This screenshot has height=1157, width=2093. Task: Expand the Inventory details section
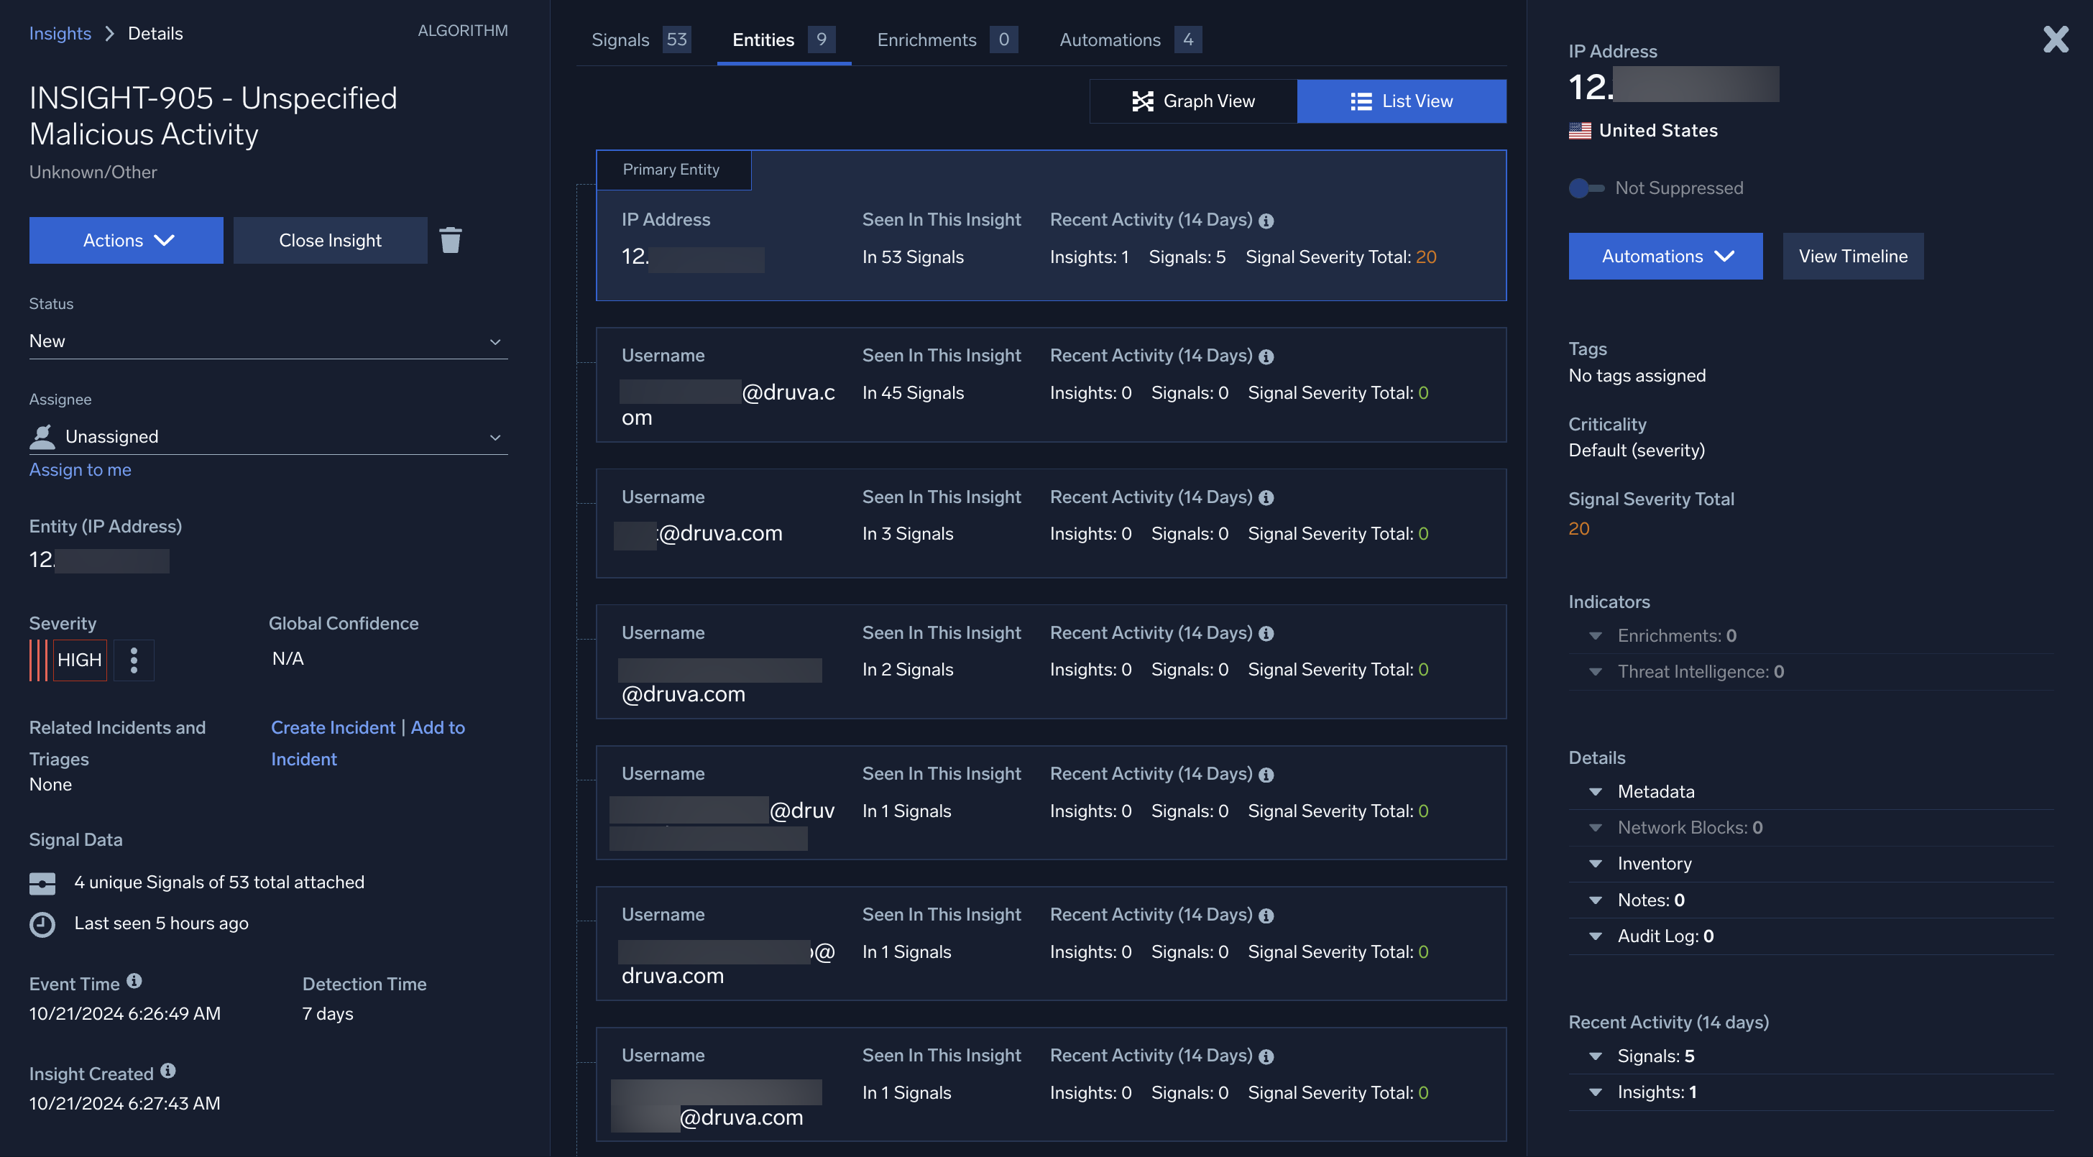(1596, 864)
